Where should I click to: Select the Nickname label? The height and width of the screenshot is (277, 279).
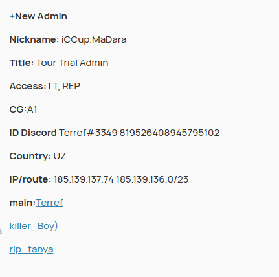coord(34,39)
